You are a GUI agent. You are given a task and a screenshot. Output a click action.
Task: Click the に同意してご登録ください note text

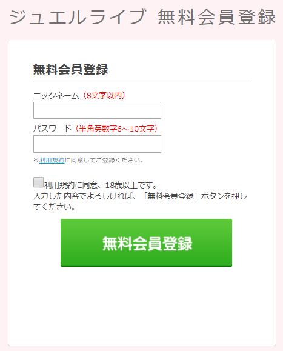(104, 160)
